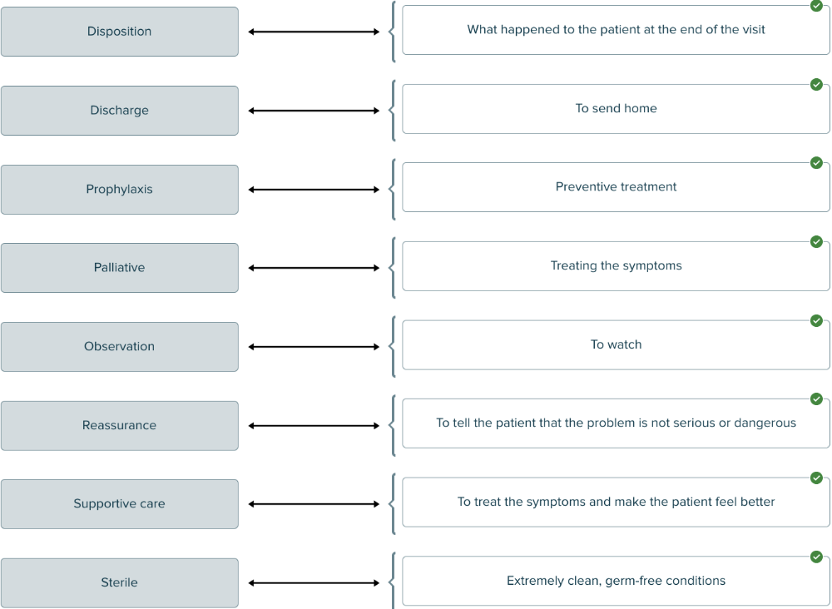Click the green checkmark on the Disposition definition
The width and height of the screenshot is (832, 609).
coord(816,6)
